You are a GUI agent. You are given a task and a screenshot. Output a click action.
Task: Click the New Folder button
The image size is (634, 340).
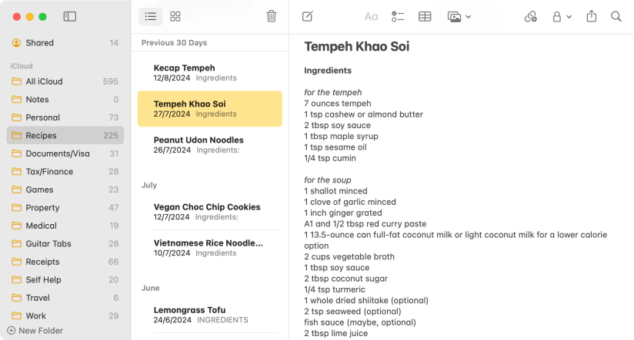(x=35, y=331)
